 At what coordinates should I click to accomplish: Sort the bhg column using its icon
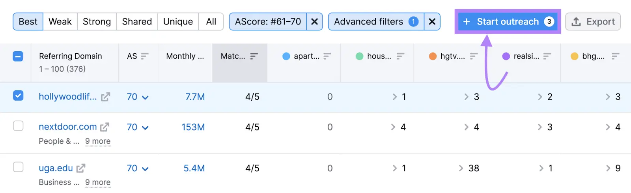point(615,56)
